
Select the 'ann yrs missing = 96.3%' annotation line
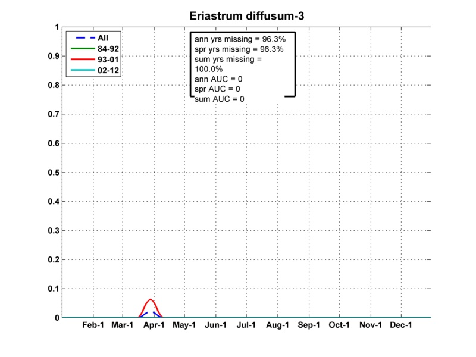coord(239,39)
